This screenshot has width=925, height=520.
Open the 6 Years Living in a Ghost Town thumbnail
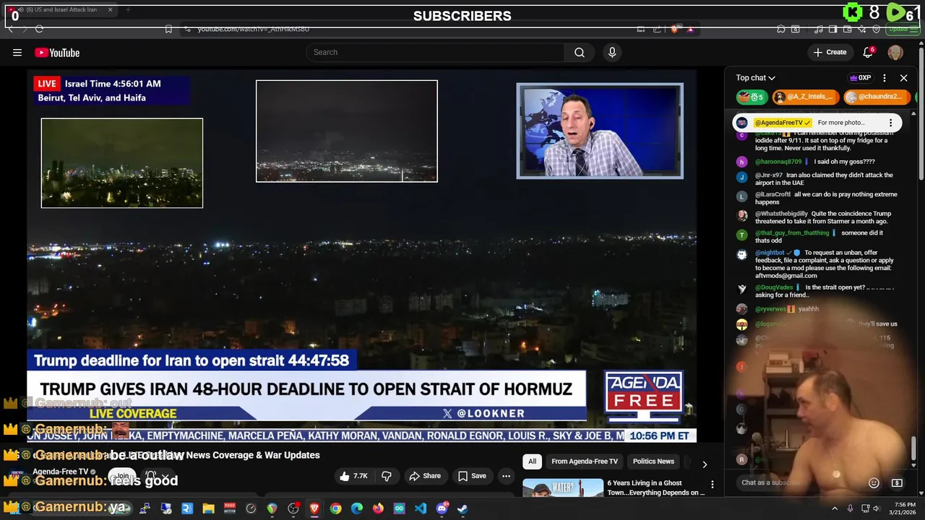(563, 489)
